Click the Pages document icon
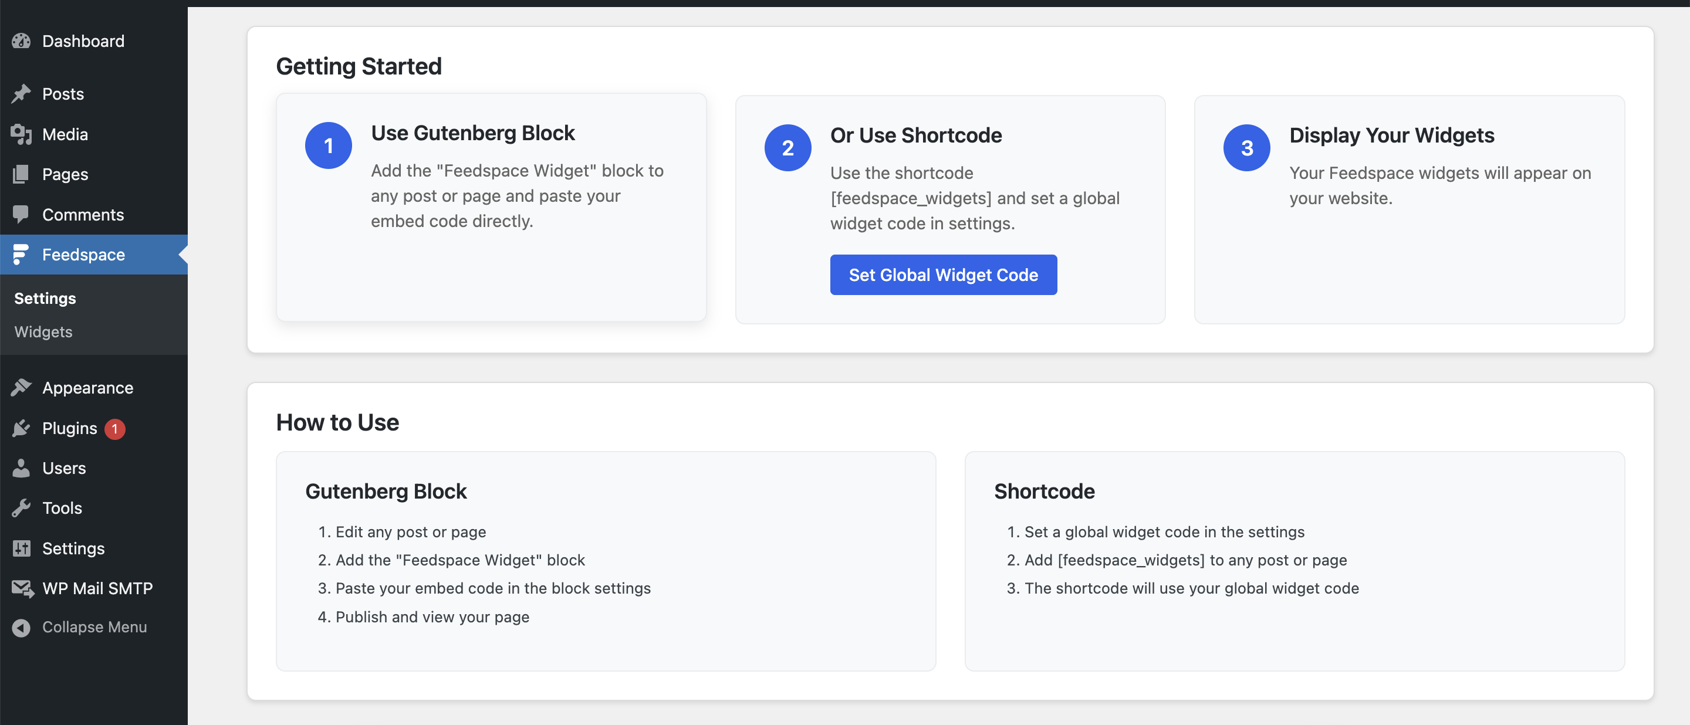 21,174
